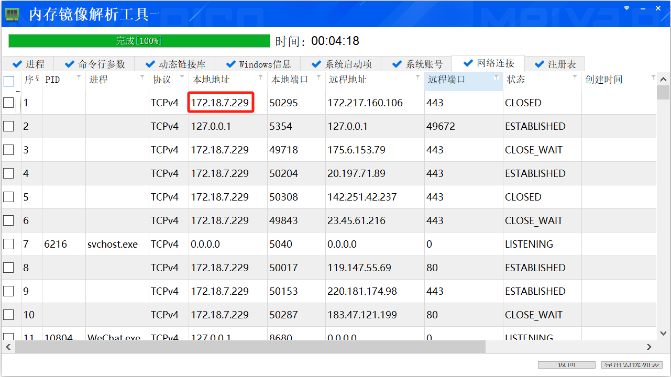Click the vertical scrollbar down arrow
671x377 pixels.
(x=663, y=332)
